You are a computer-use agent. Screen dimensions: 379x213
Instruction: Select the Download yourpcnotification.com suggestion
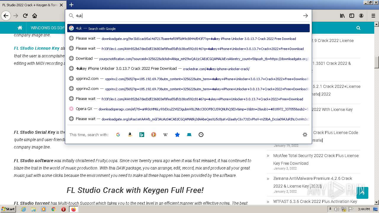(x=188, y=59)
